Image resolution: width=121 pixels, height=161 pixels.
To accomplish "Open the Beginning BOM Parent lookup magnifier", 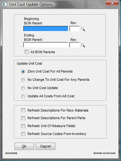I will [83, 29].
